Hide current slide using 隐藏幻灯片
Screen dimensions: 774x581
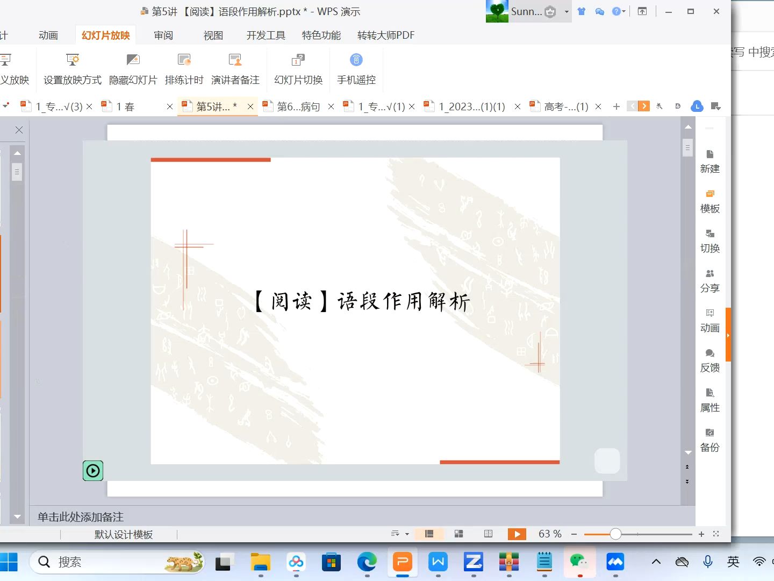pyautogui.click(x=133, y=69)
